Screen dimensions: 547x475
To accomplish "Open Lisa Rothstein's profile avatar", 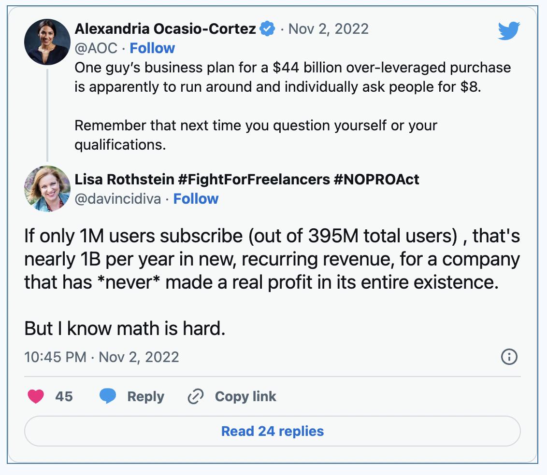I will click(47, 189).
